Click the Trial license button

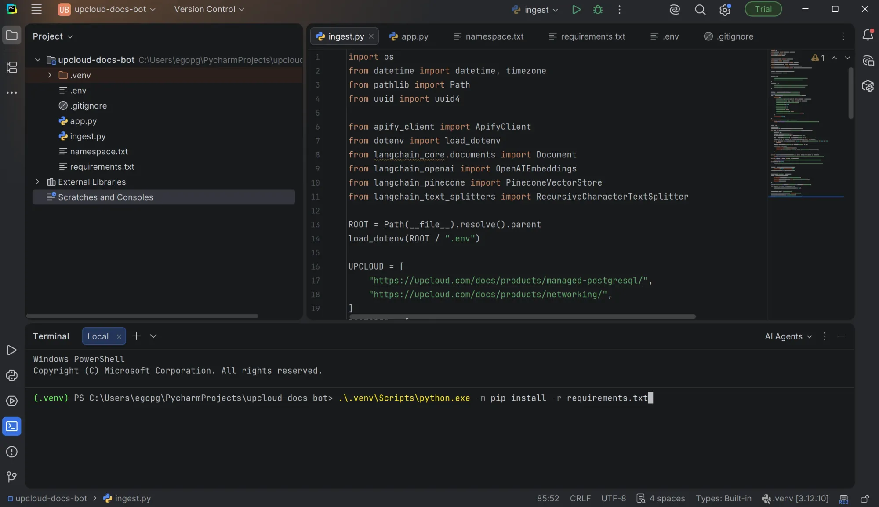(763, 9)
